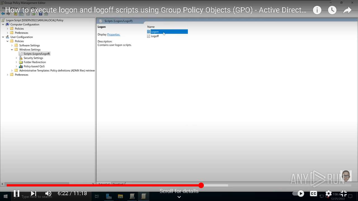Image resolution: width=358 pixels, height=201 pixels.
Task: Click the taskbar search box
Action: point(52,197)
